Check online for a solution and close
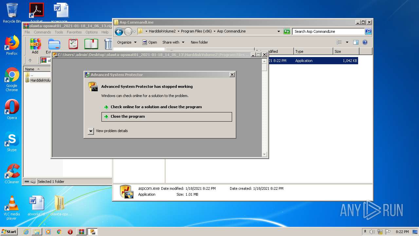419x236 pixels. tap(156, 107)
